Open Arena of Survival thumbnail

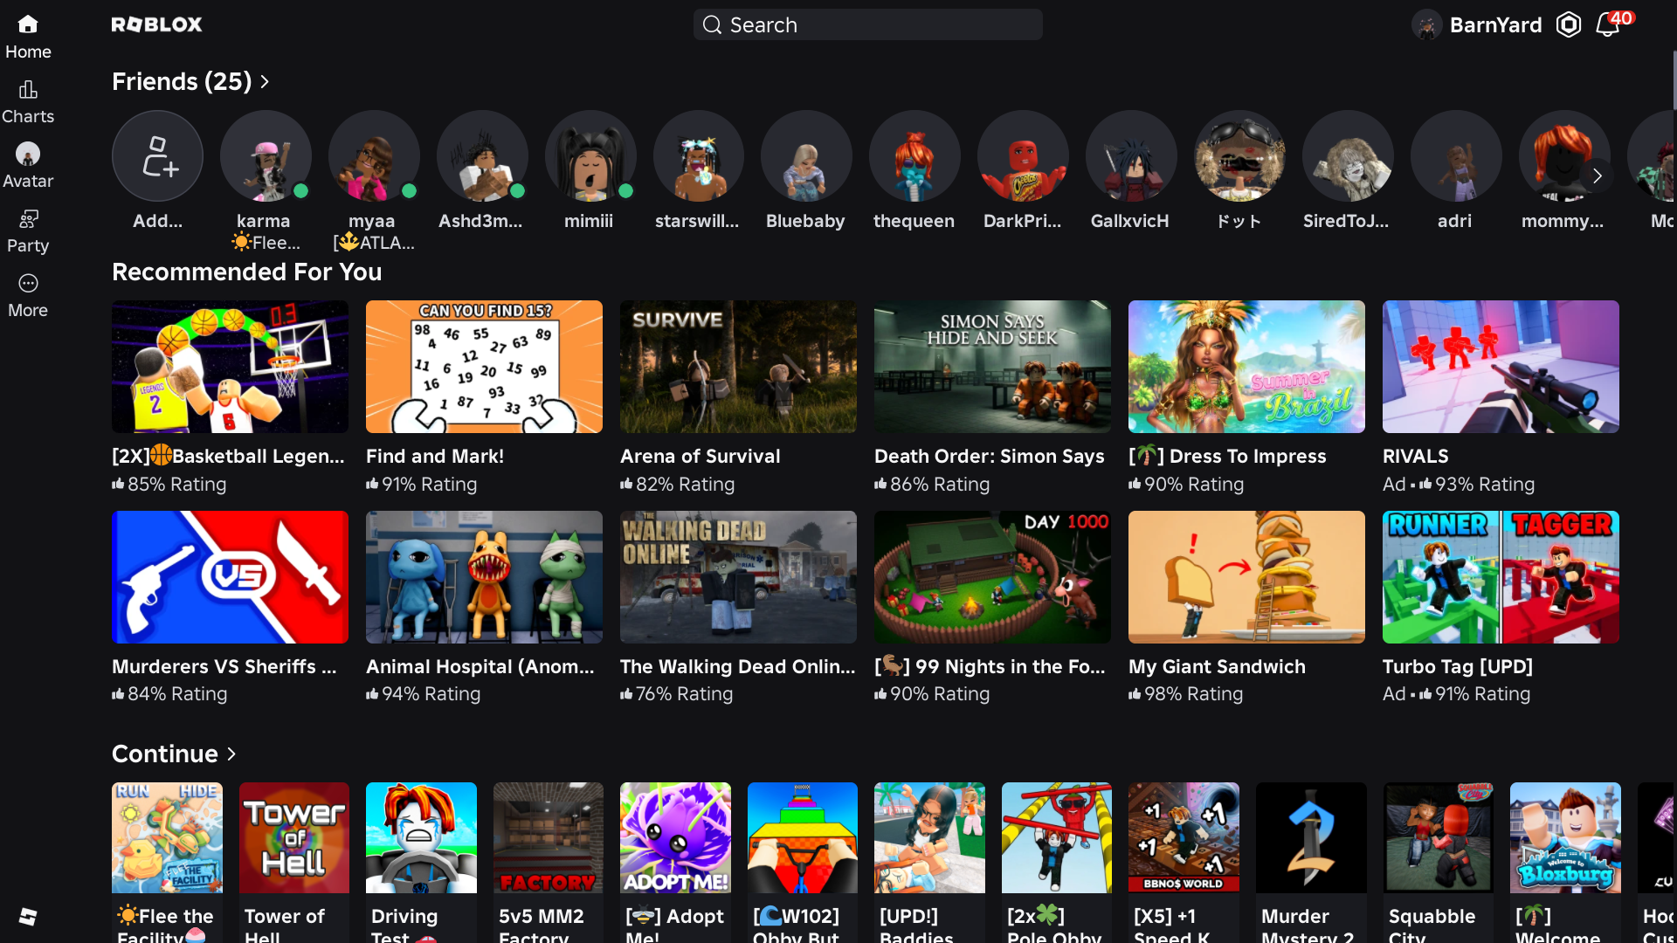click(x=738, y=367)
